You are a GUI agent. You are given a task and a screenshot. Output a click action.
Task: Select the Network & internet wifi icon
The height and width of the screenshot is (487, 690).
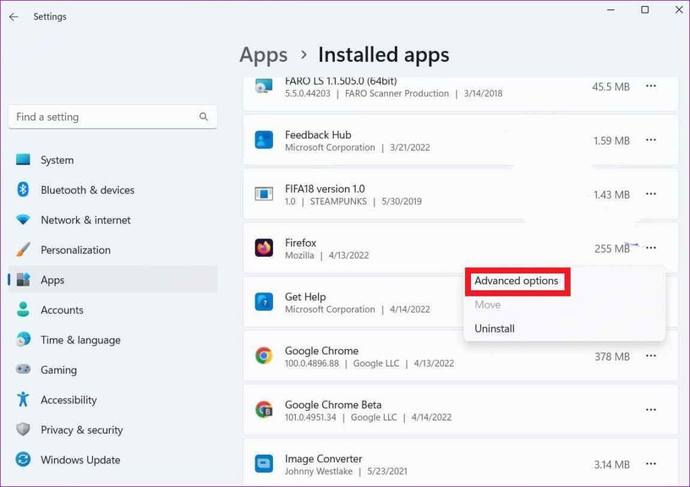coord(23,220)
